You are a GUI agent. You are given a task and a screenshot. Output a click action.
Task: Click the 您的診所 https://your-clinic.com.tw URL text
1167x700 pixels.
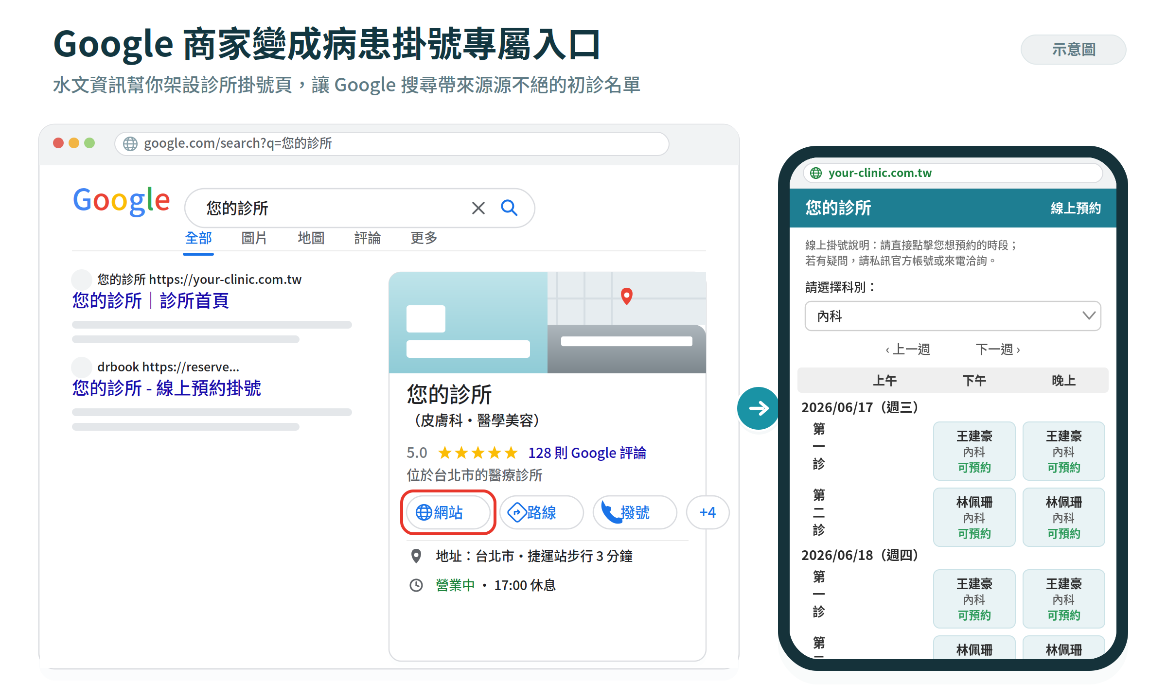pyautogui.click(x=199, y=280)
